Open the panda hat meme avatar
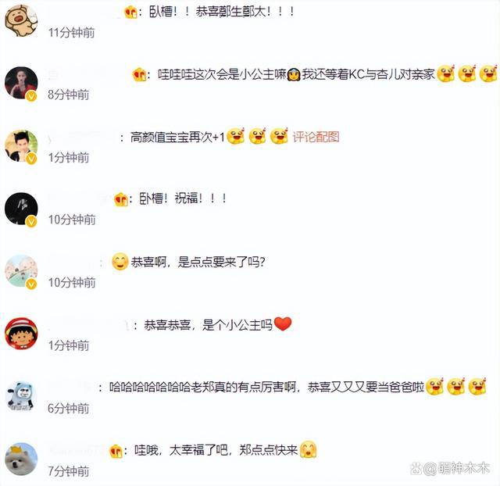The width and height of the screenshot is (500, 486). click(x=21, y=396)
